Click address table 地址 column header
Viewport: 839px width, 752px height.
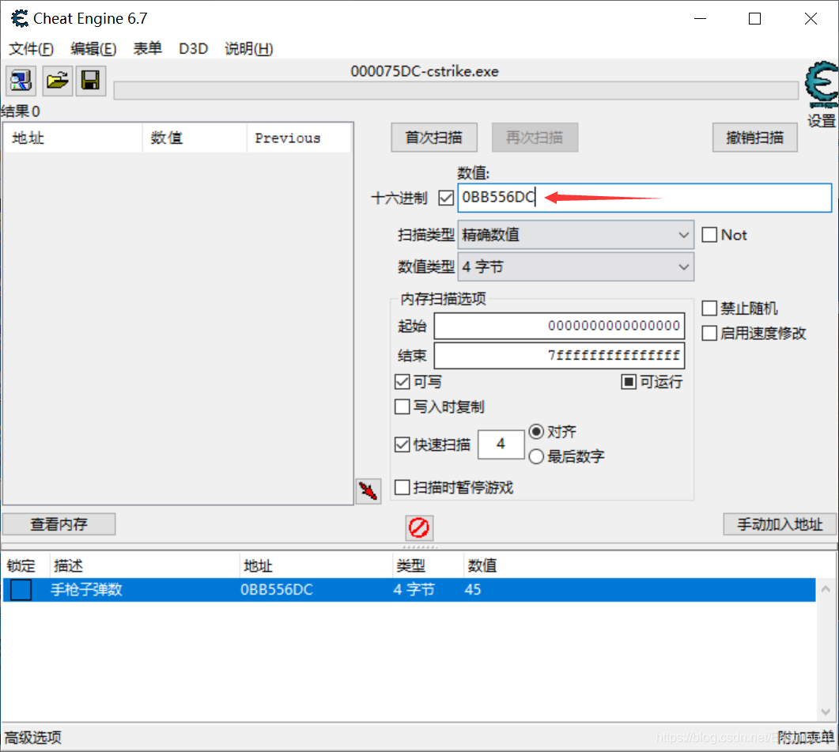click(x=316, y=565)
